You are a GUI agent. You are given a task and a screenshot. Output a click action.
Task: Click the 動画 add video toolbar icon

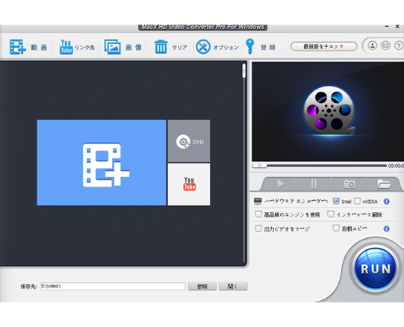(x=18, y=46)
